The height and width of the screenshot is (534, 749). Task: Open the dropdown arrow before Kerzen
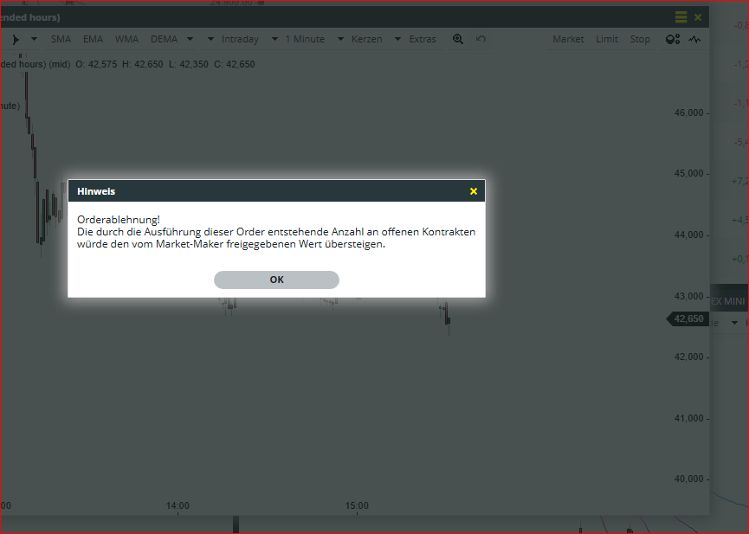point(340,39)
